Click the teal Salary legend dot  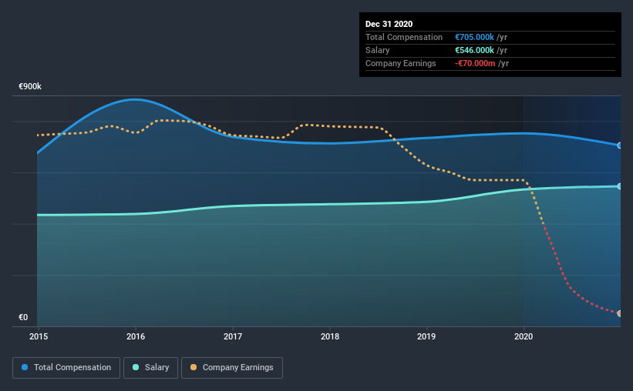(136, 367)
